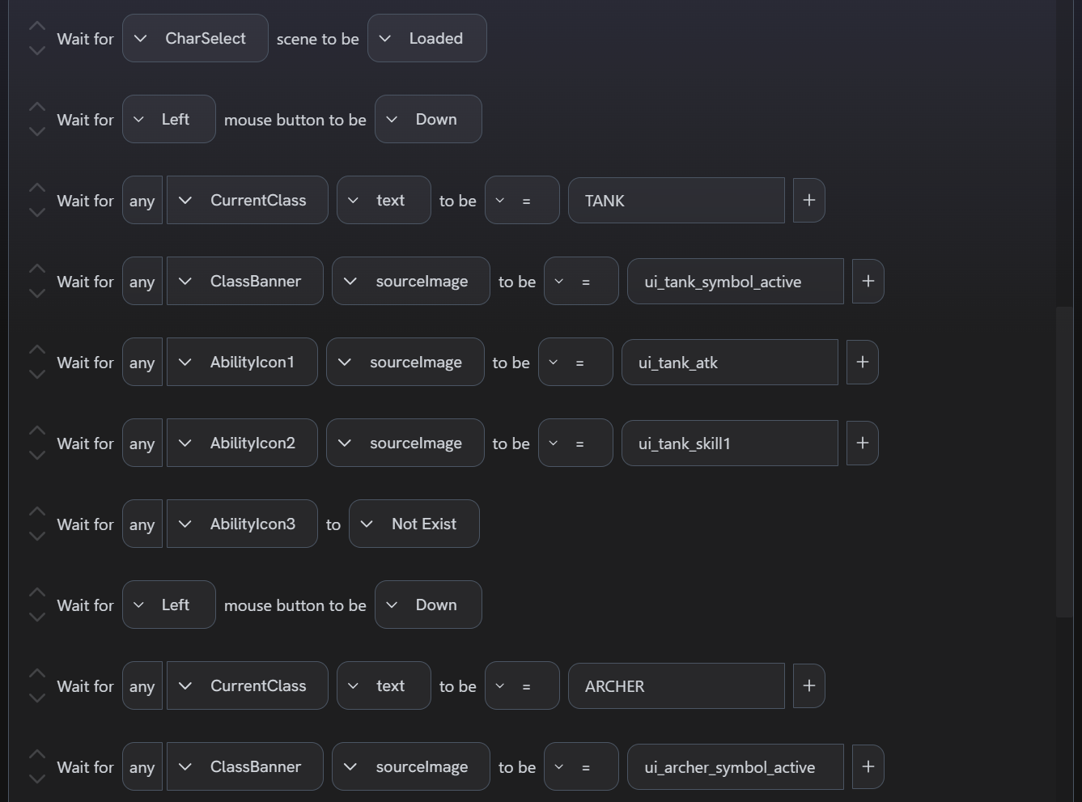Image resolution: width=1082 pixels, height=802 pixels.
Task: Add a condition to the ui_tank_symbol_active row
Action: [868, 281]
